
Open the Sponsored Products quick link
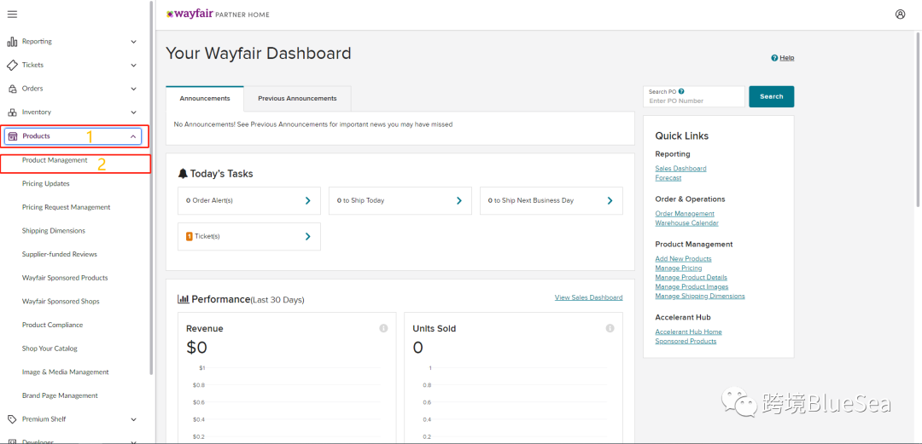click(686, 341)
